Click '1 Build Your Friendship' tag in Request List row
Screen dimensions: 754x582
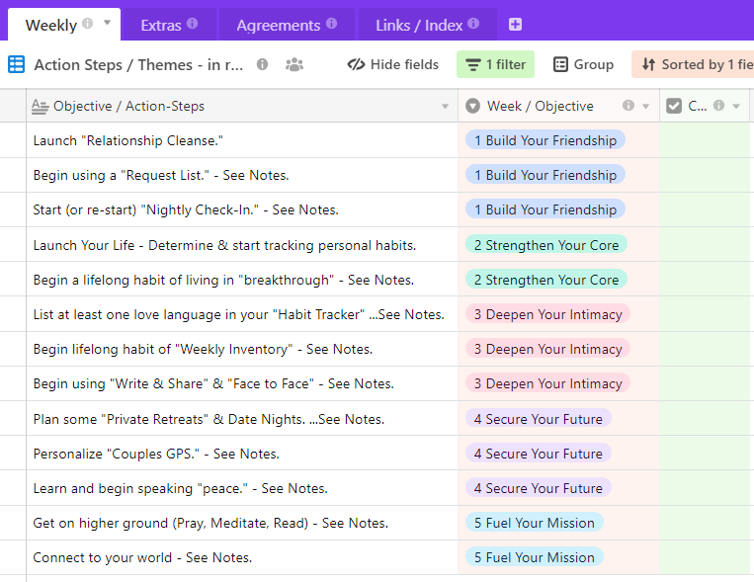pos(545,175)
